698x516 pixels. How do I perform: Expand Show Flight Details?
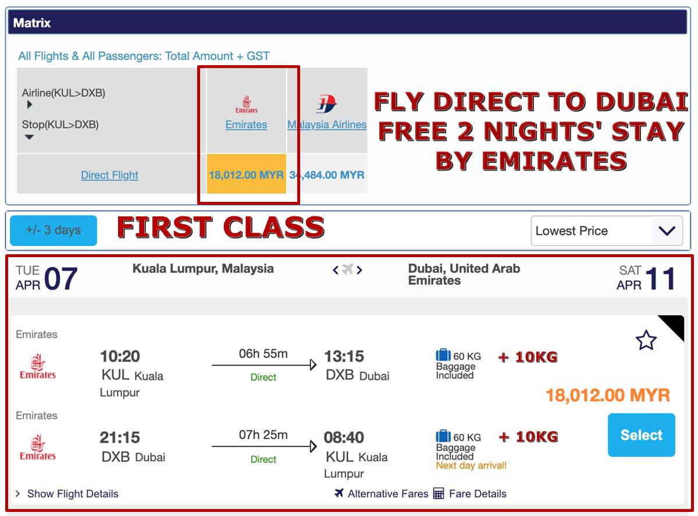point(67,494)
